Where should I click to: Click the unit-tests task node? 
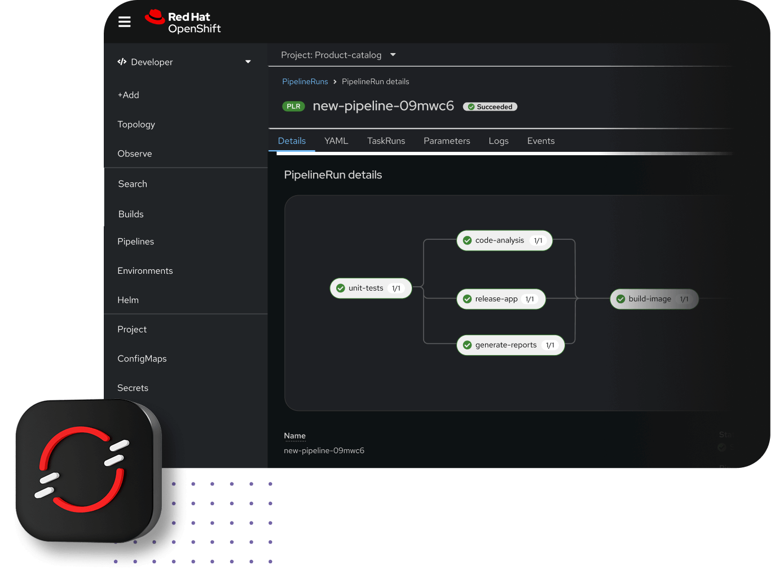(x=371, y=288)
